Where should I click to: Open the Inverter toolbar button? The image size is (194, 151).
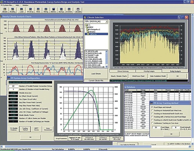click(69, 10)
